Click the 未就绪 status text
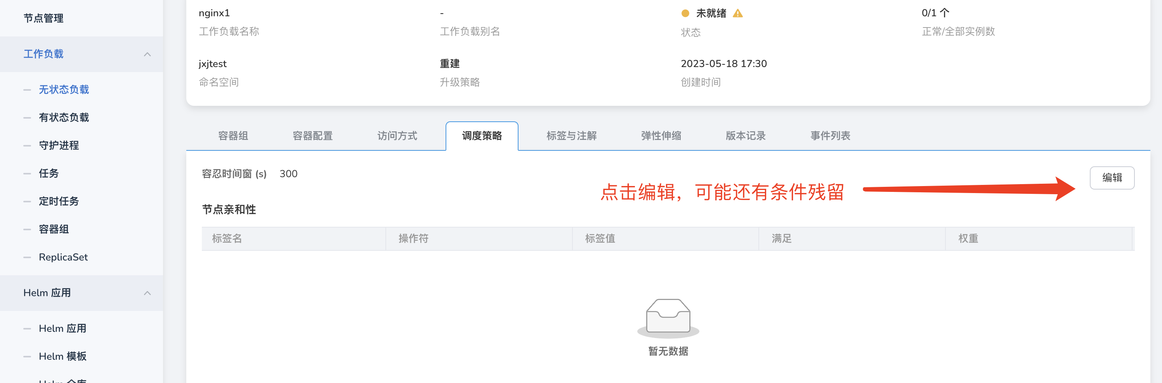The image size is (1162, 383). point(711,13)
